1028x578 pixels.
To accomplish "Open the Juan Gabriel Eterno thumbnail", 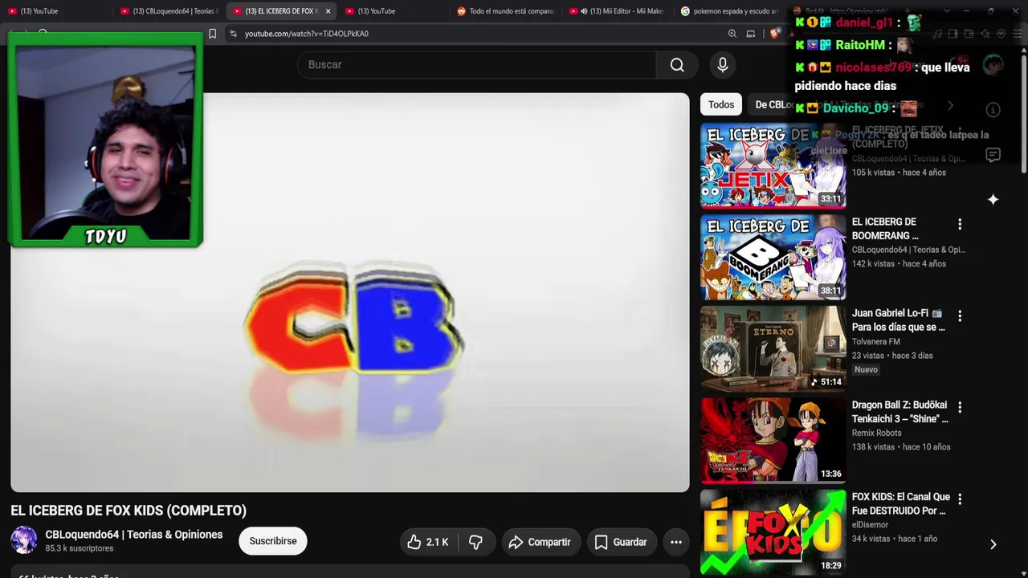I will 773,349.
